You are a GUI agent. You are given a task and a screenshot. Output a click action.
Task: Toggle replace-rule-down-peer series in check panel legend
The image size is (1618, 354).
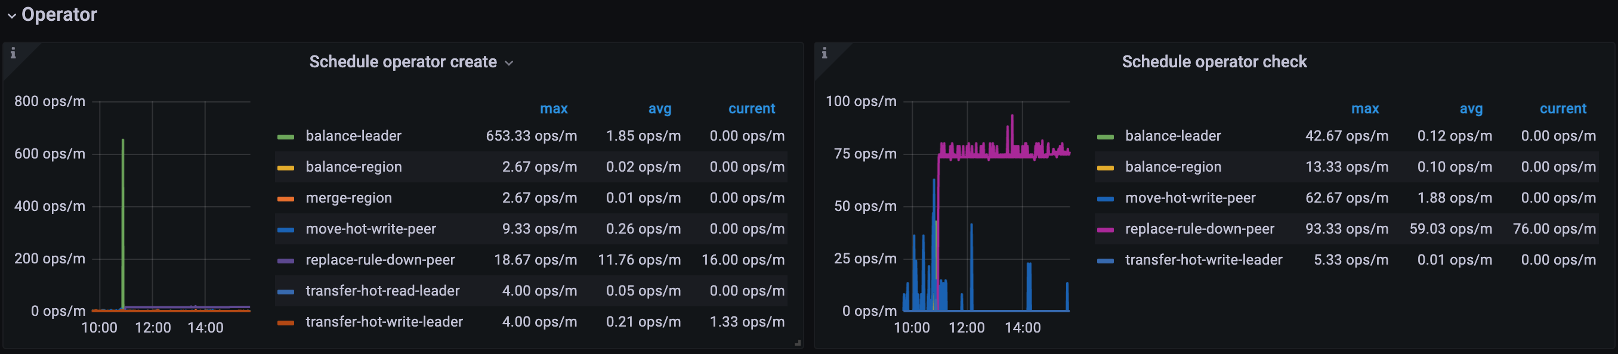[x=1199, y=229]
